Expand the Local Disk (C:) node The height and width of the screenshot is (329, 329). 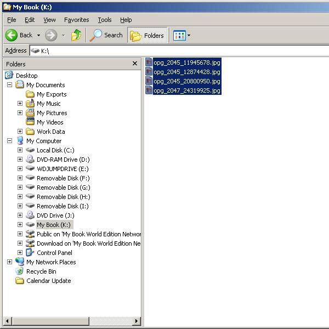pos(20,150)
